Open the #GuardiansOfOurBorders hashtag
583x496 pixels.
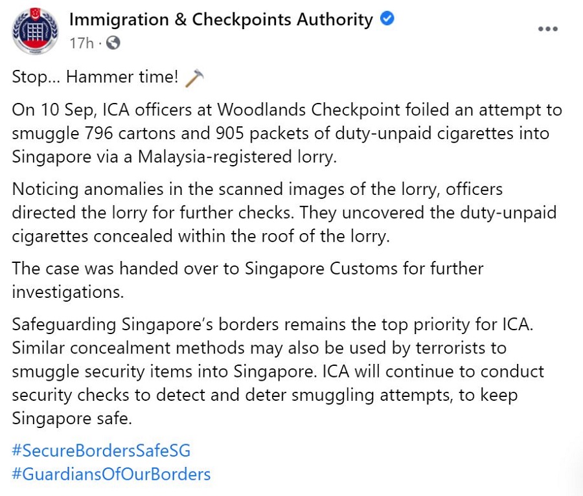click(111, 473)
